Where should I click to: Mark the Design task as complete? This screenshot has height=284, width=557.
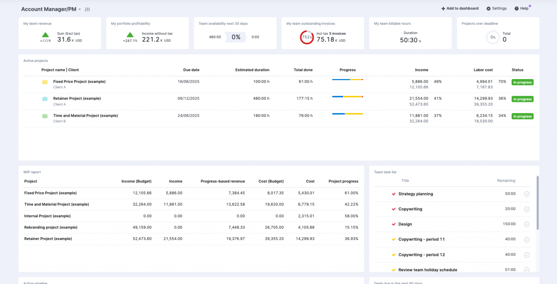pyautogui.click(x=527, y=224)
